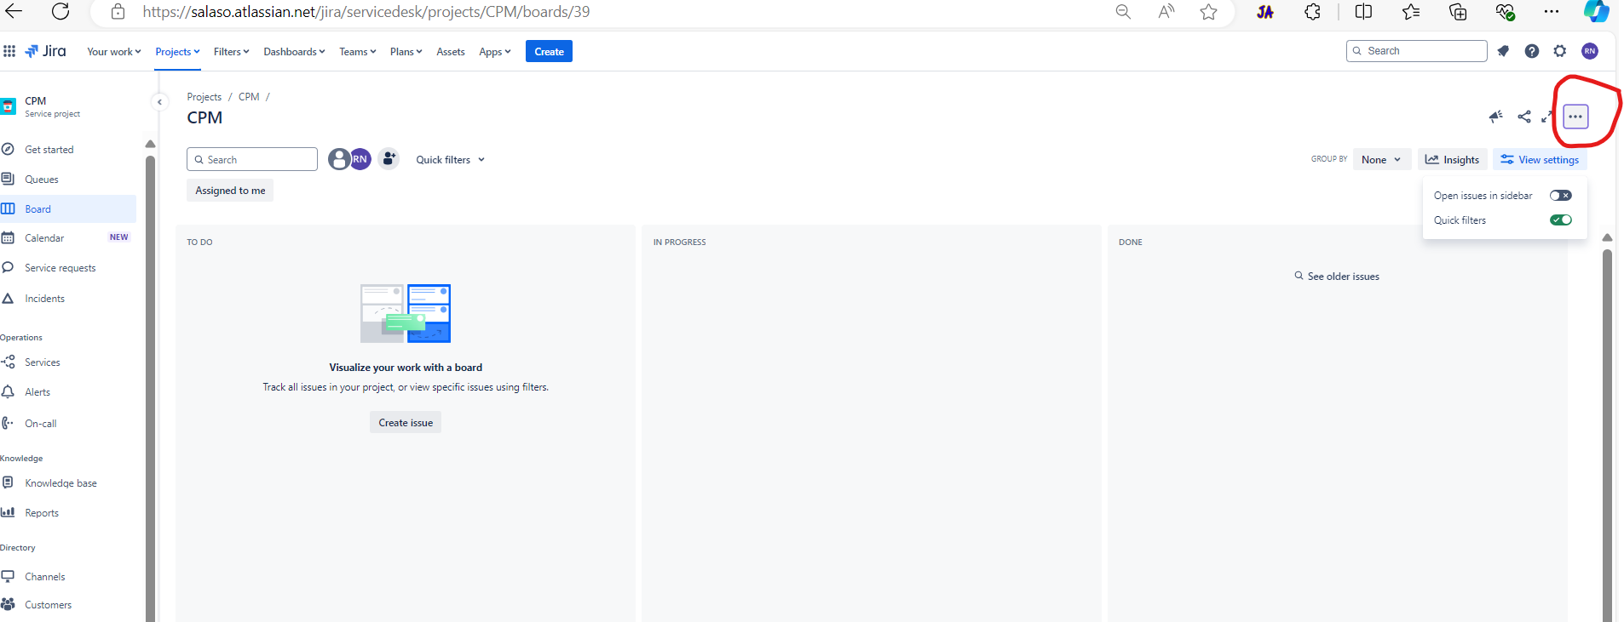
Task: Toggle Open issues in sidebar switch
Action: (x=1561, y=196)
